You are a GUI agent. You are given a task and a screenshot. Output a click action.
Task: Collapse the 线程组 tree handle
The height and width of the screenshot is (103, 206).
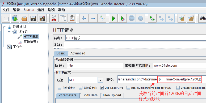pyautogui.click(x=9, y=32)
